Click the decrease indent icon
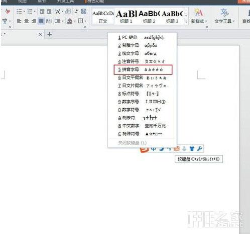 click(x=42, y=12)
